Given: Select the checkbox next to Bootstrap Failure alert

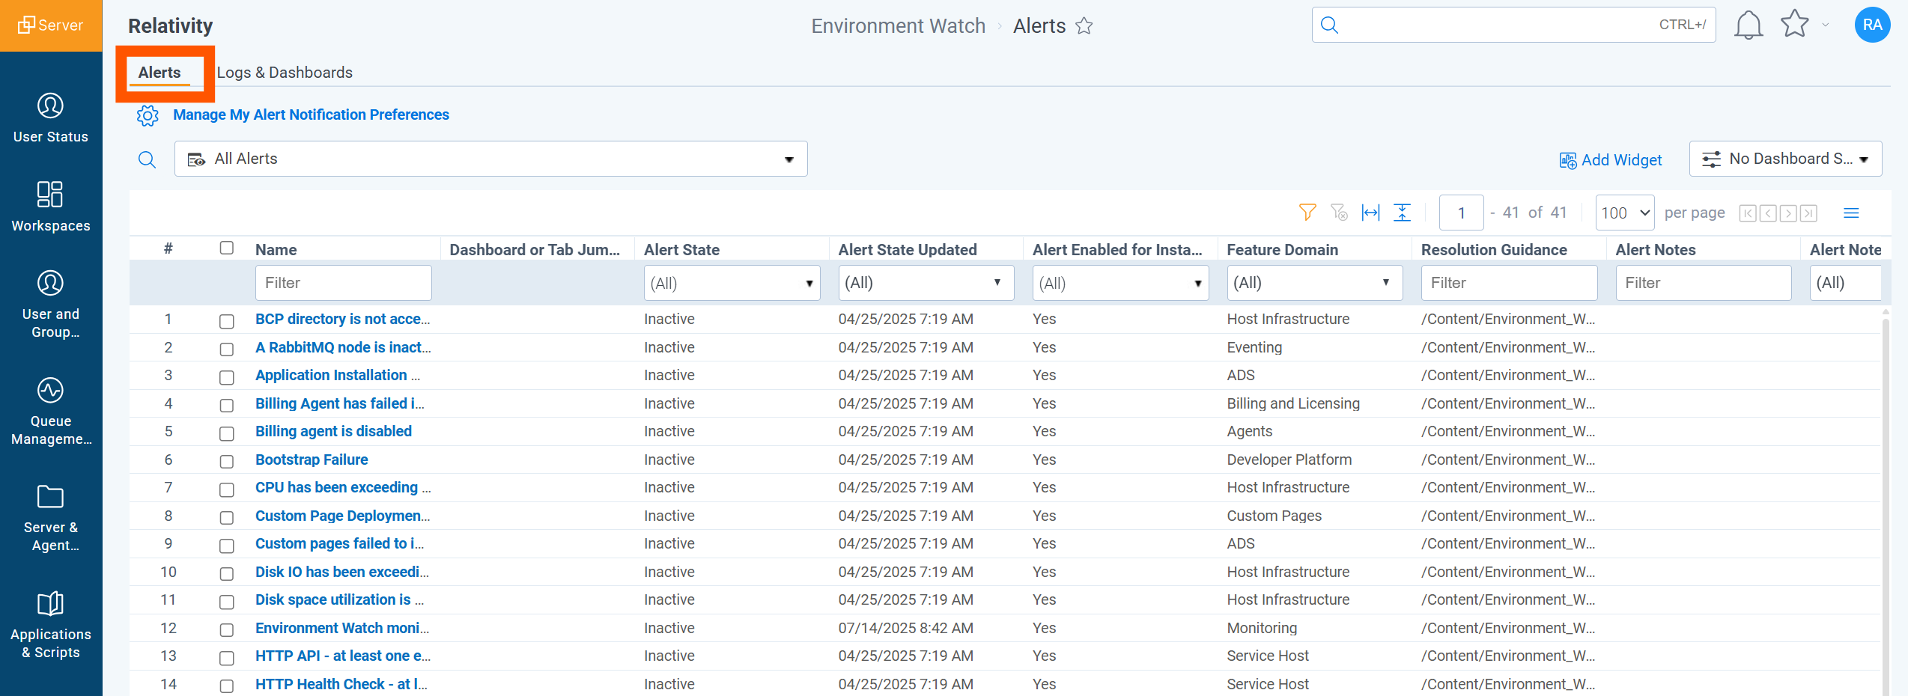Looking at the screenshot, I should 227,462.
